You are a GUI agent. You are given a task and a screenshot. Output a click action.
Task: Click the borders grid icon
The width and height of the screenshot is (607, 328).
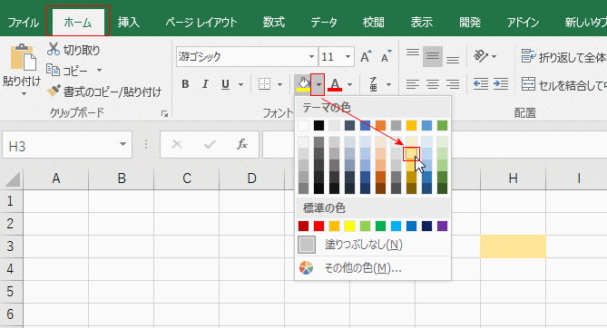264,84
